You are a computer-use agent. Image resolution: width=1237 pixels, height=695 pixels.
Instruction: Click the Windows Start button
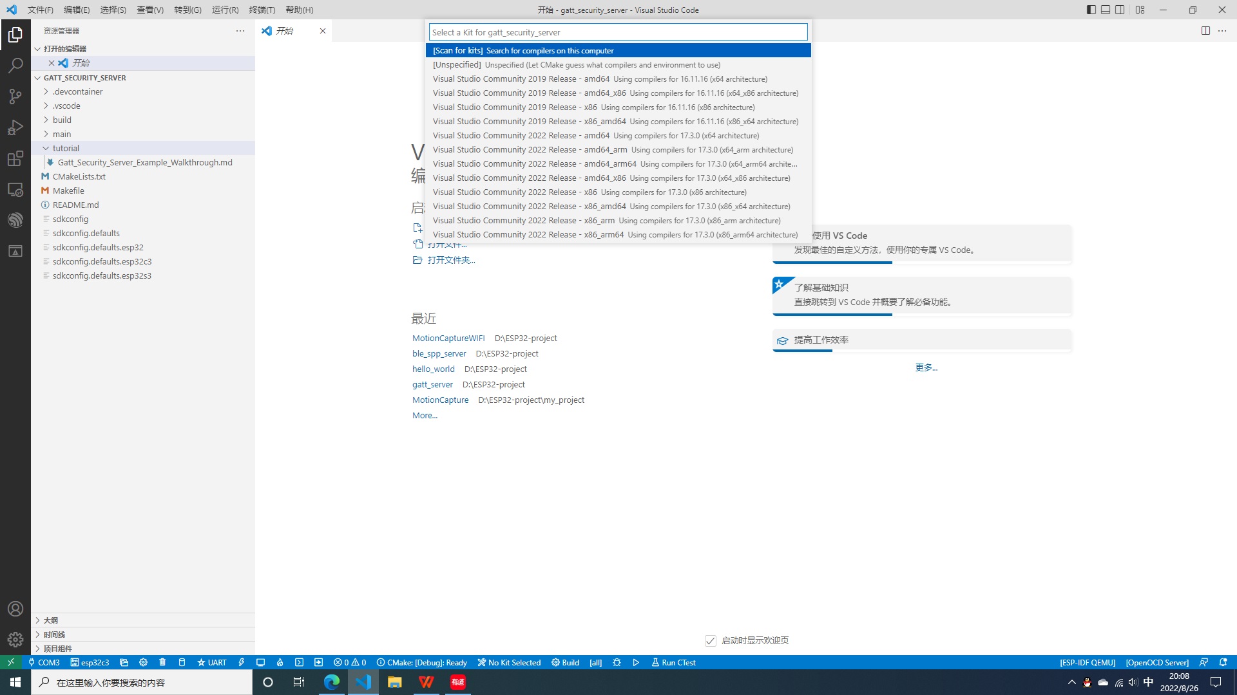[15, 682]
